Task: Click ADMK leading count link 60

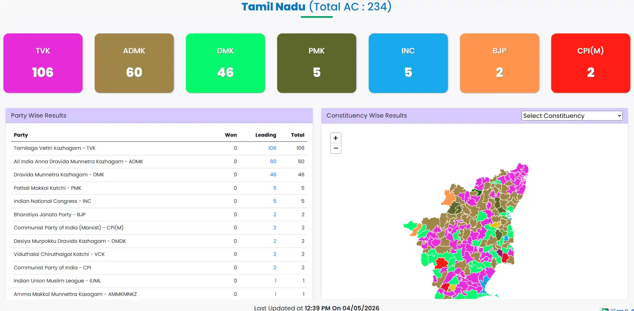Action: [x=273, y=162]
